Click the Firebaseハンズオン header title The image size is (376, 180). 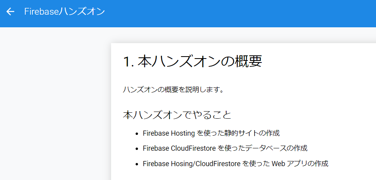point(64,11)
